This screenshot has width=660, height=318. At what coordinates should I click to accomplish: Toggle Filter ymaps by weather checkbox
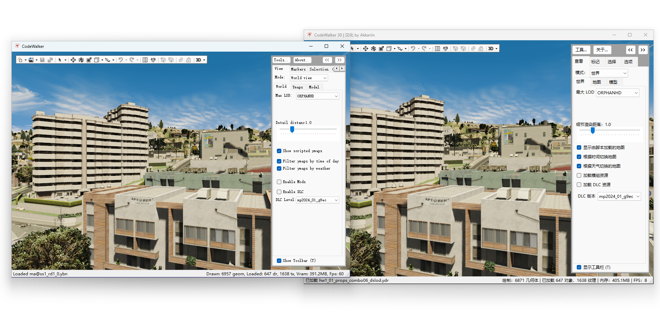click(x=279, y=168)
